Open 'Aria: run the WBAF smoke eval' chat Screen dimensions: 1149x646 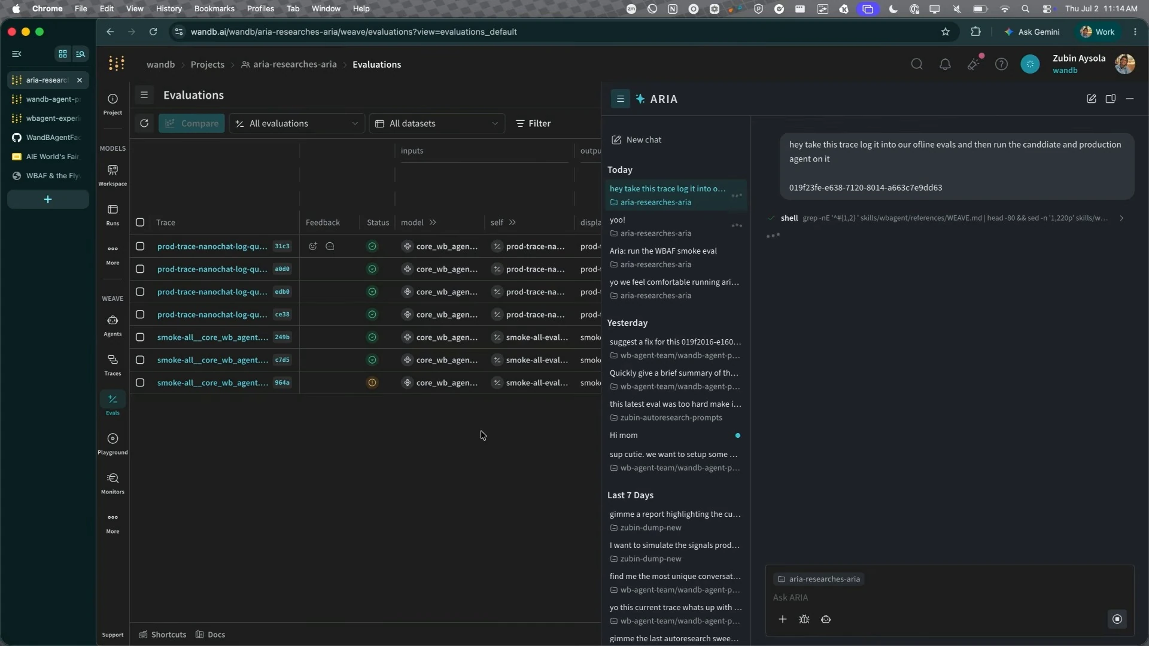click(x=675, y=257)
